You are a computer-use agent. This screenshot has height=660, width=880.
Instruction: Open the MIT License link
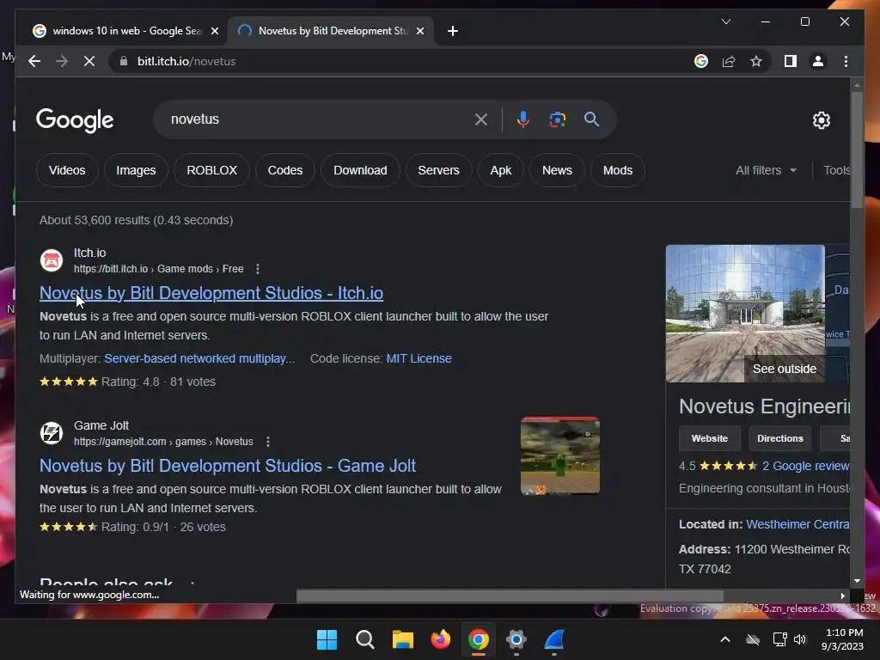click(419, 358)
